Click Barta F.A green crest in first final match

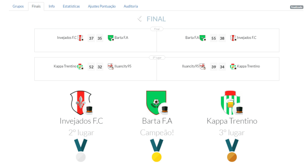tap(111, 38)
